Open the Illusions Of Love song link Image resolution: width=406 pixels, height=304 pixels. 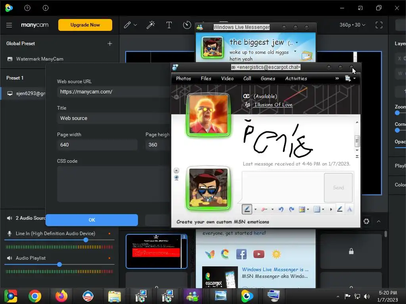pos(273,104)
